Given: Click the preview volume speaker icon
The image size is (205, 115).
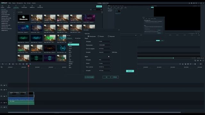Looking at the screenshot, I should pyautogui.click(x=201, y=60).
